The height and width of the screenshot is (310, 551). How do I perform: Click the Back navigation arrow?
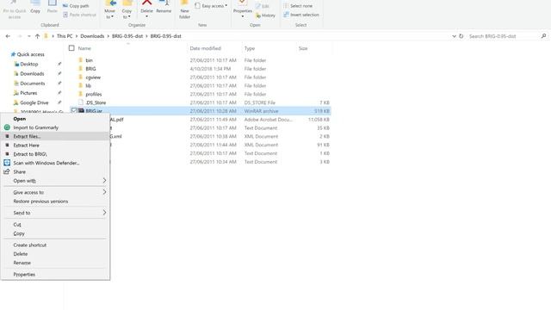[x=8, y=36]
